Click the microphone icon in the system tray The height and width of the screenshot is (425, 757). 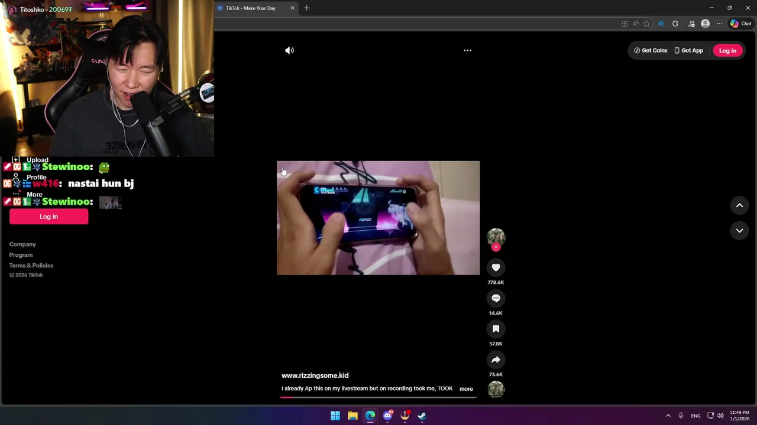pyautogui.click(x=681, y=416)
